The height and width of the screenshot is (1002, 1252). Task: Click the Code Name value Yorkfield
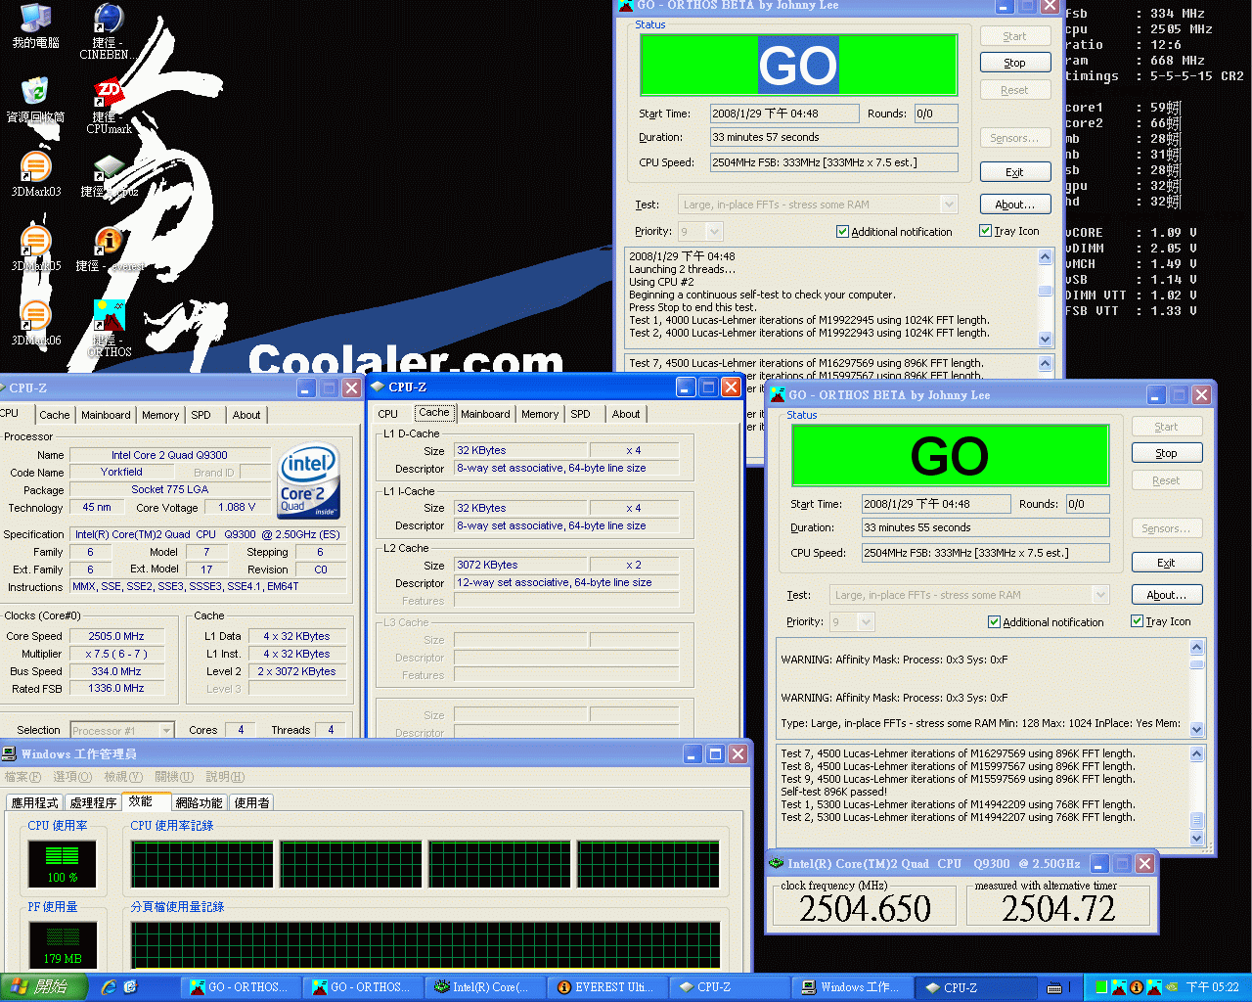(x=121, y=472)
